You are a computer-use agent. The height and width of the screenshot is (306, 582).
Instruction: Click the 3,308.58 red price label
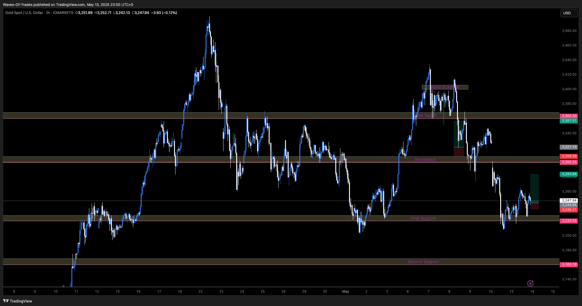point(569,156)
